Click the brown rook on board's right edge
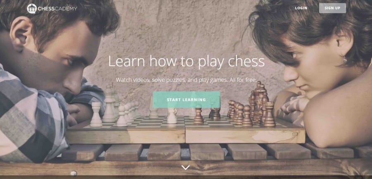The height and width of the screenshot is (179, 372). (x=269, y=114)
